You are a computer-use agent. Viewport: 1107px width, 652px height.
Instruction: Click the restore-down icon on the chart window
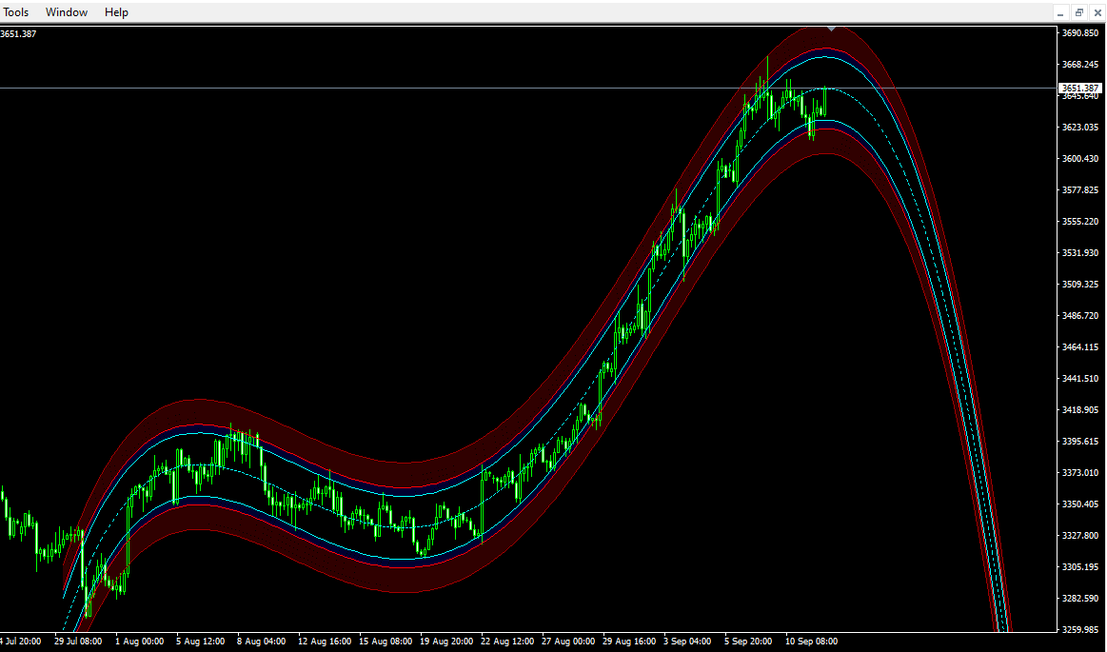pyautogui.click(x=1078, y=11)
